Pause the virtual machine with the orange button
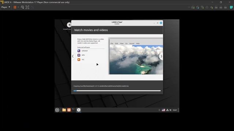 15,7
